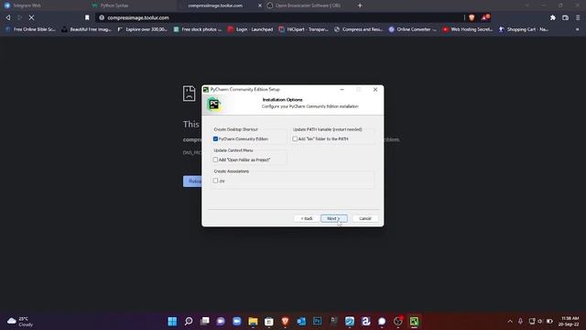Open Shopping Cart bookmark
The image size is (586, 330).
point(523,29)
